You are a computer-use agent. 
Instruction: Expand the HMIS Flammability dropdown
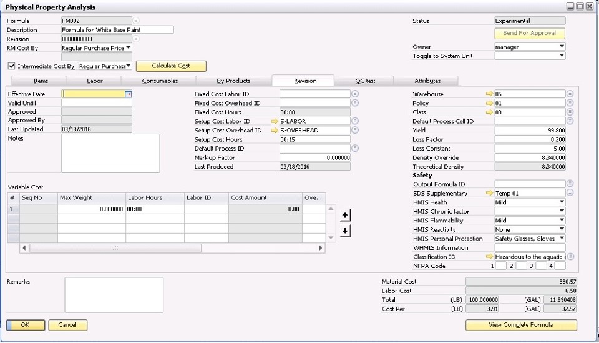pyautogui.click(x=562, y=221)
